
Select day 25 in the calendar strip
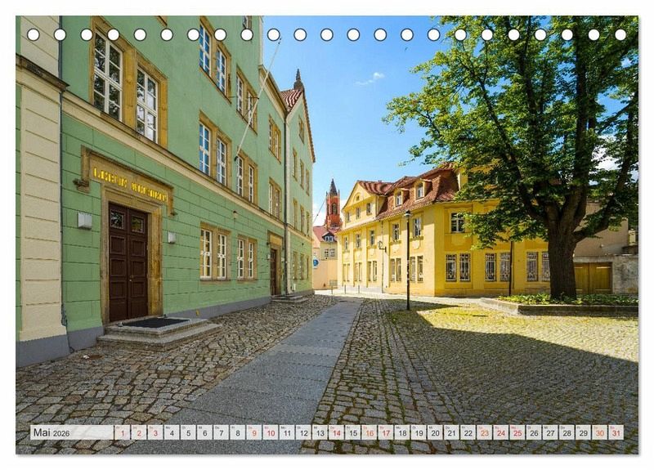pyautogui.click(x=517, y=432)
